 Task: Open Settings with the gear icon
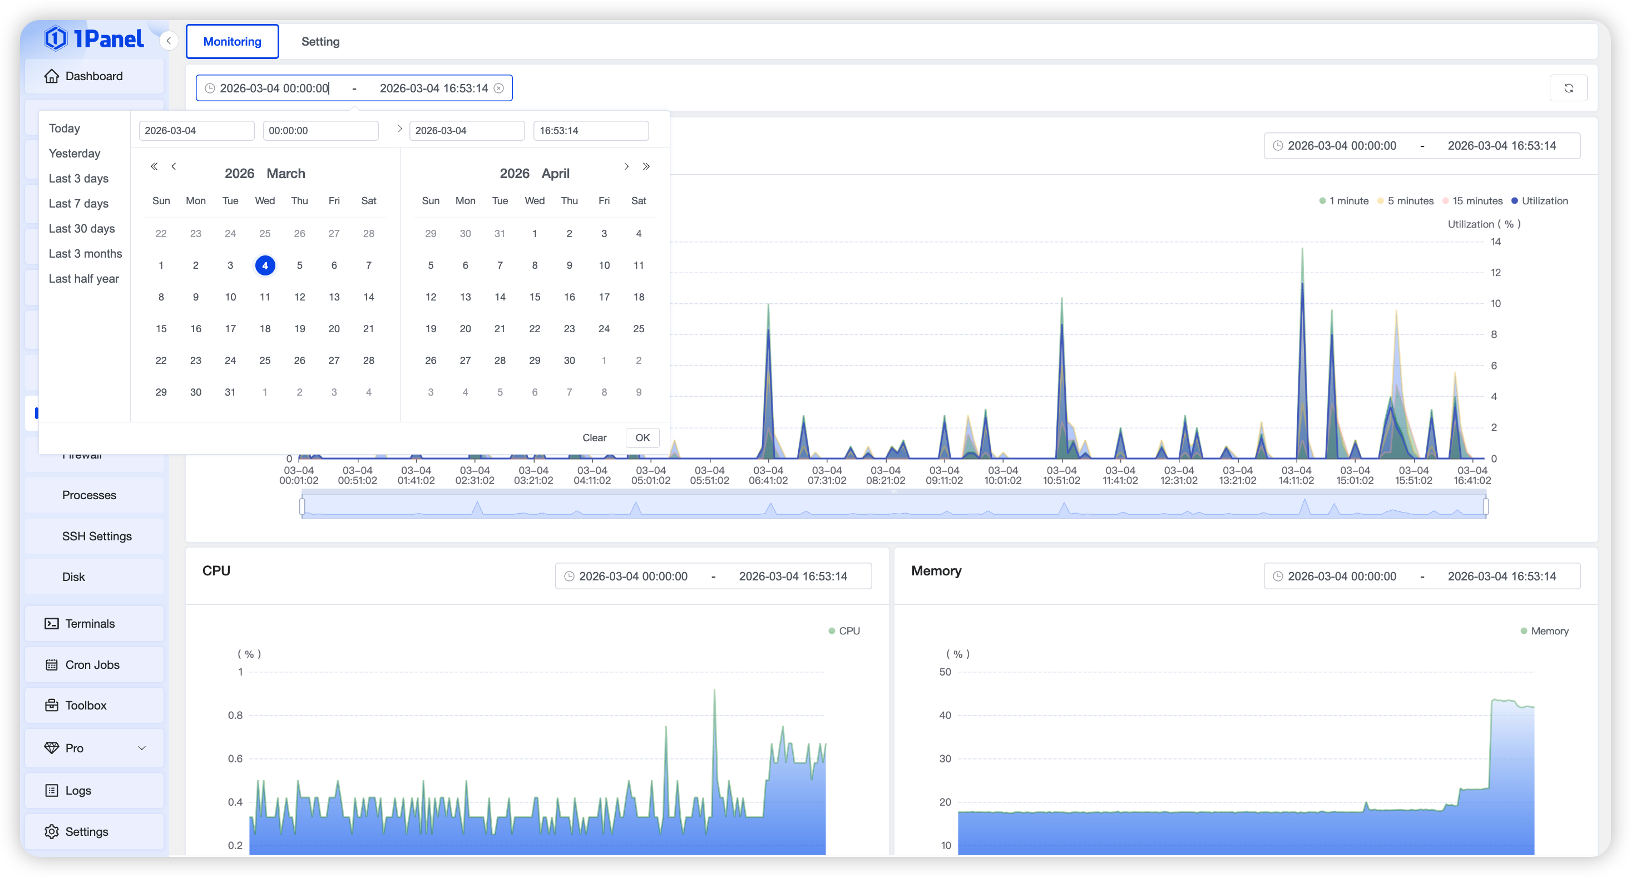click(86, 831)
